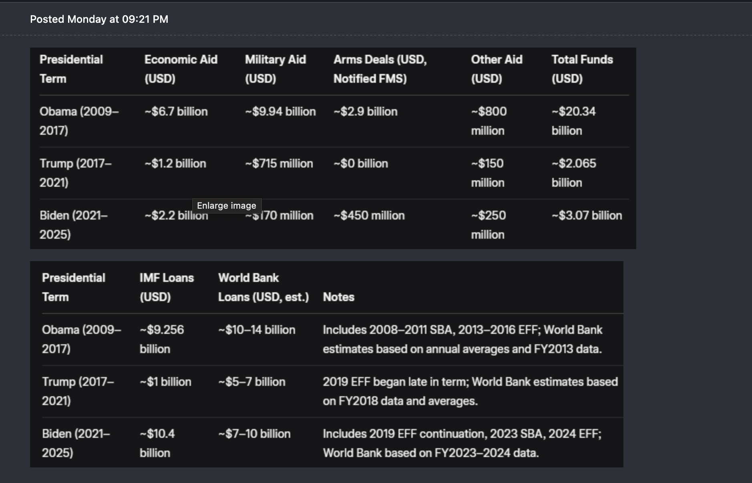Image resolution: width=752 pixels, height=483 pixels.
Task: Click the 'World Bank Loans (USD, est.)' header
Action: [263, 287]
